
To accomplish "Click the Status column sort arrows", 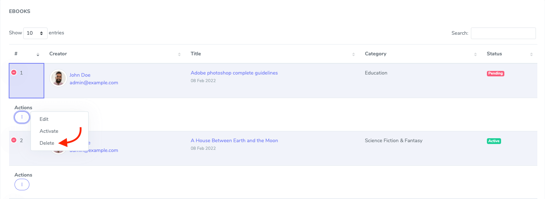I will pyautogui.click(x=531, y=54).
